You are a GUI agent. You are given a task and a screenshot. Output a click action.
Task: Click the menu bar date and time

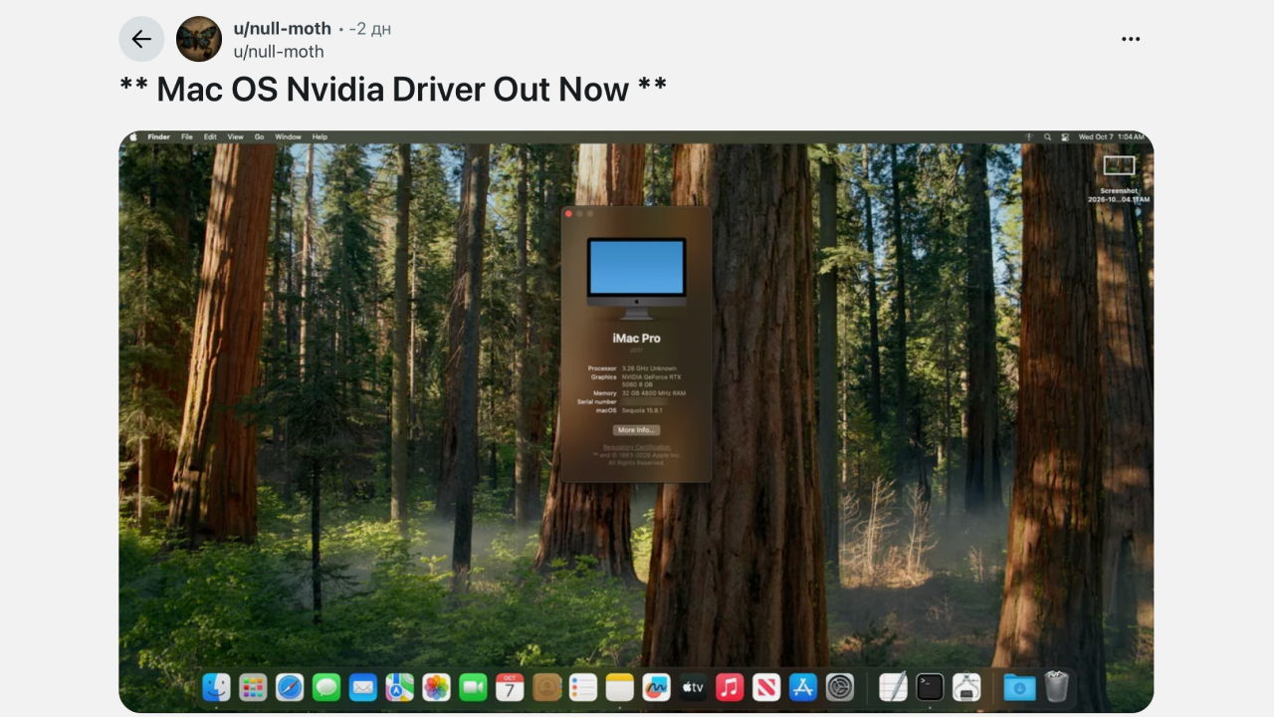click(1111, 136)
